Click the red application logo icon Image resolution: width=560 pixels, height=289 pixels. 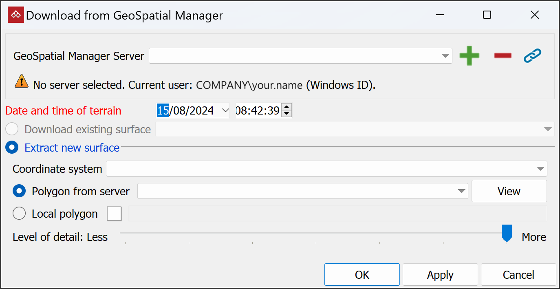(16, 15)
